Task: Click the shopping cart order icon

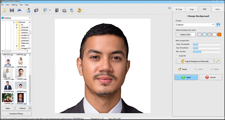Action: pyautogui.click(x=79, y=10)
